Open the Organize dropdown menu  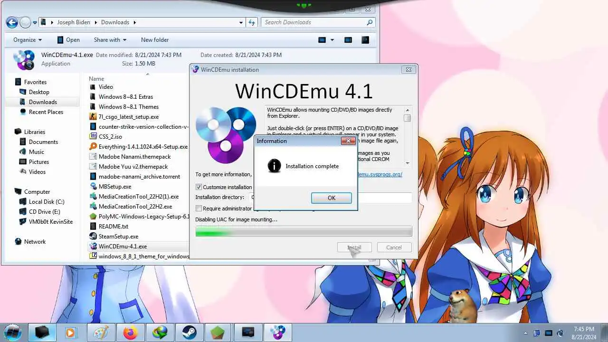(x=28, y=40)
